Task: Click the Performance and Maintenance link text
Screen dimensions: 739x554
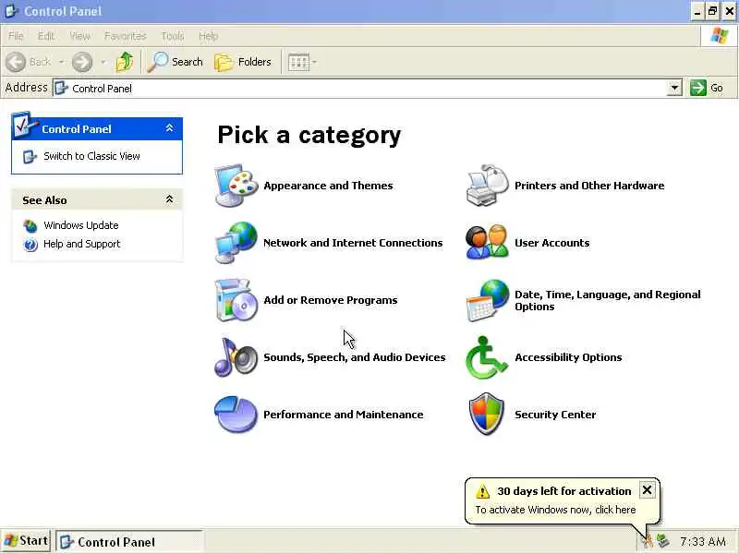Action: tap(343, 415)
